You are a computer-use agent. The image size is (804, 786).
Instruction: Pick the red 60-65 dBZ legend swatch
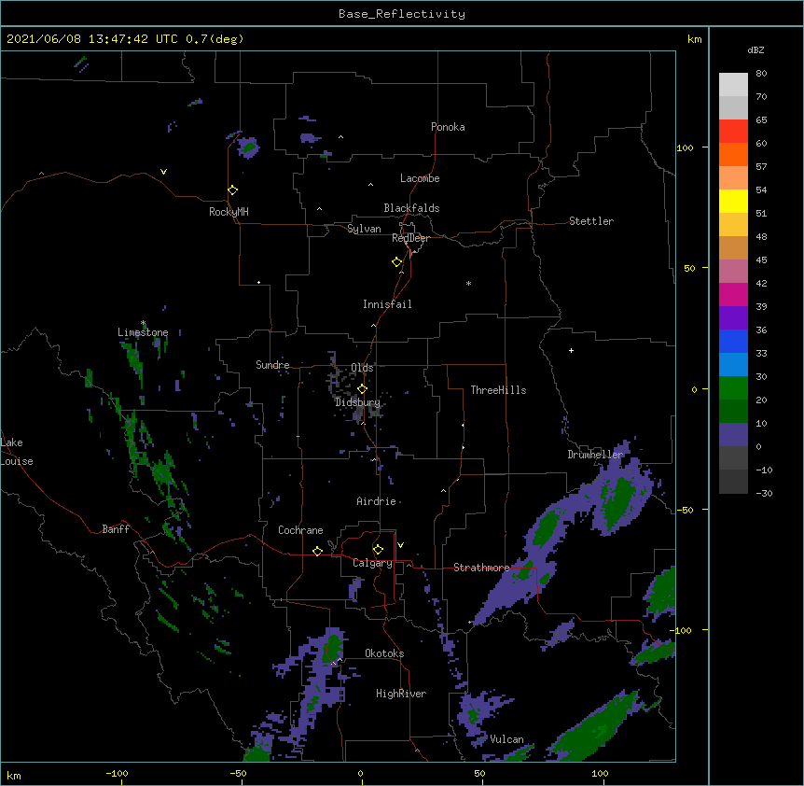(x=733, y=132)
